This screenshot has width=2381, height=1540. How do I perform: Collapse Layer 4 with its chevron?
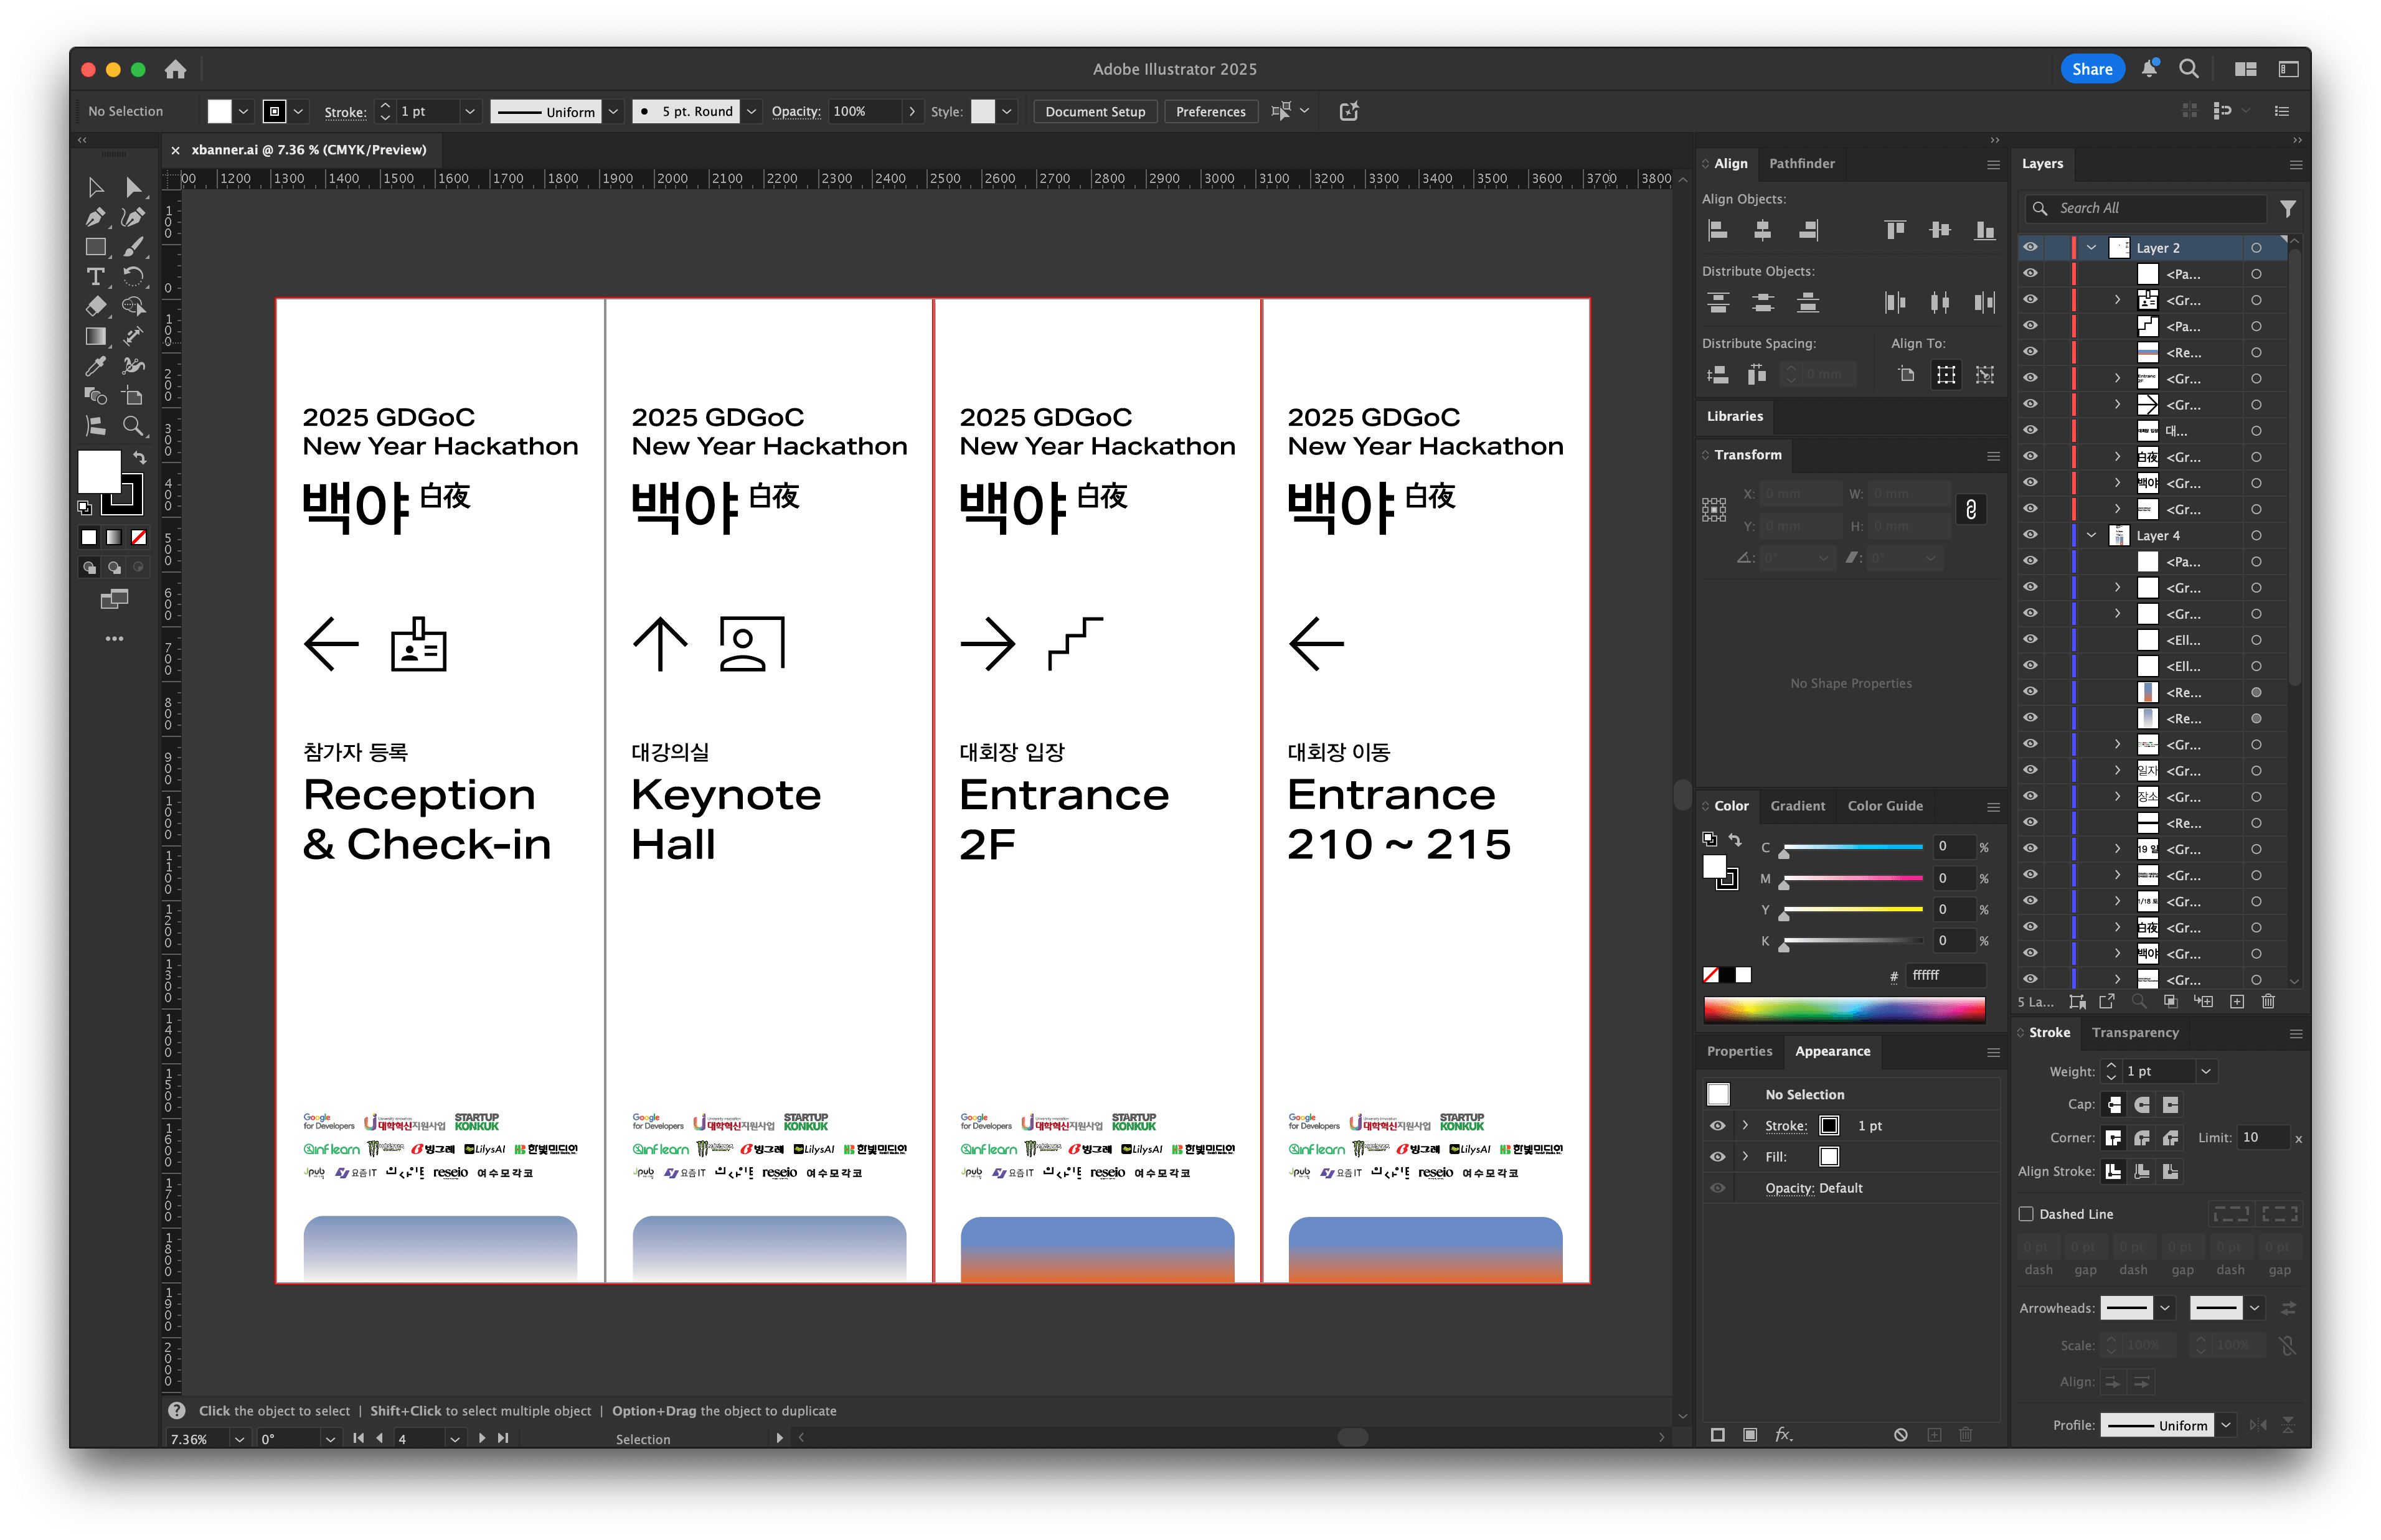(2092, 535)
